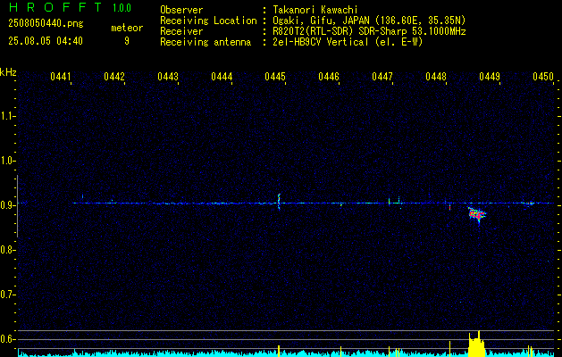The width and height of the screenshot is (562, 357).
Task: Click the 0449 time marker
Action: [x=490, y=77]
